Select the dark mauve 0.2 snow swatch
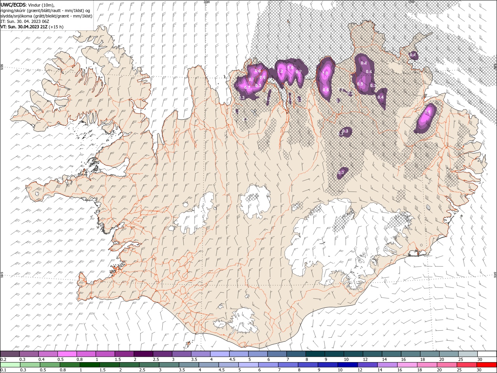This screenshot has height=373, width=497. pos(10,354)
